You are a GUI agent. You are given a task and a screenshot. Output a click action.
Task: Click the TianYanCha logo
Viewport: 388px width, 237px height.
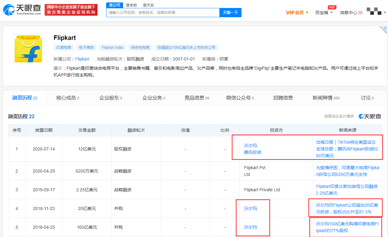click(22, 10)
